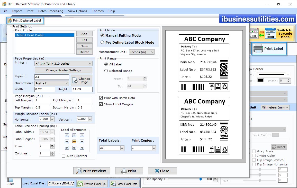Image resolution: width=297 pixels, height=188 pixels.
Task: Open the Export menu
Action: [x=17, y=11]
